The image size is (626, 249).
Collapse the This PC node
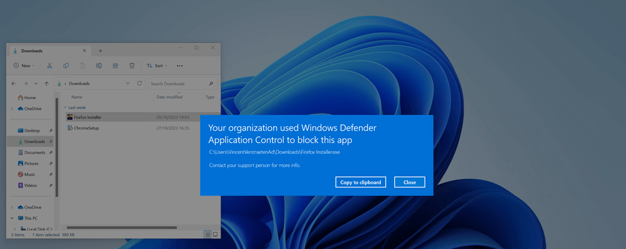pyautogui.click(x=12, y=218)
